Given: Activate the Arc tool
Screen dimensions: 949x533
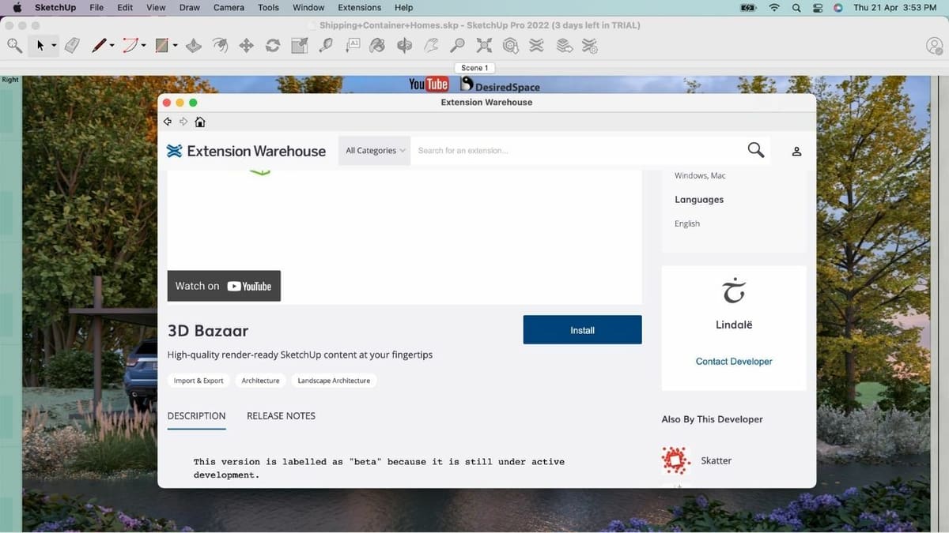Looking at the screenshot, I should point(130,46).
